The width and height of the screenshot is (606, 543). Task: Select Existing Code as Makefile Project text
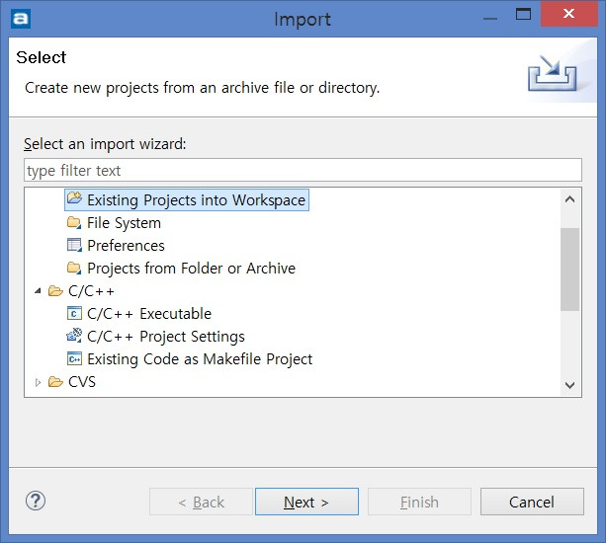point(200,359)
